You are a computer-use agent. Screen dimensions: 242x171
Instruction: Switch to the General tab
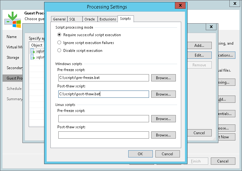(x=59, y=19)
